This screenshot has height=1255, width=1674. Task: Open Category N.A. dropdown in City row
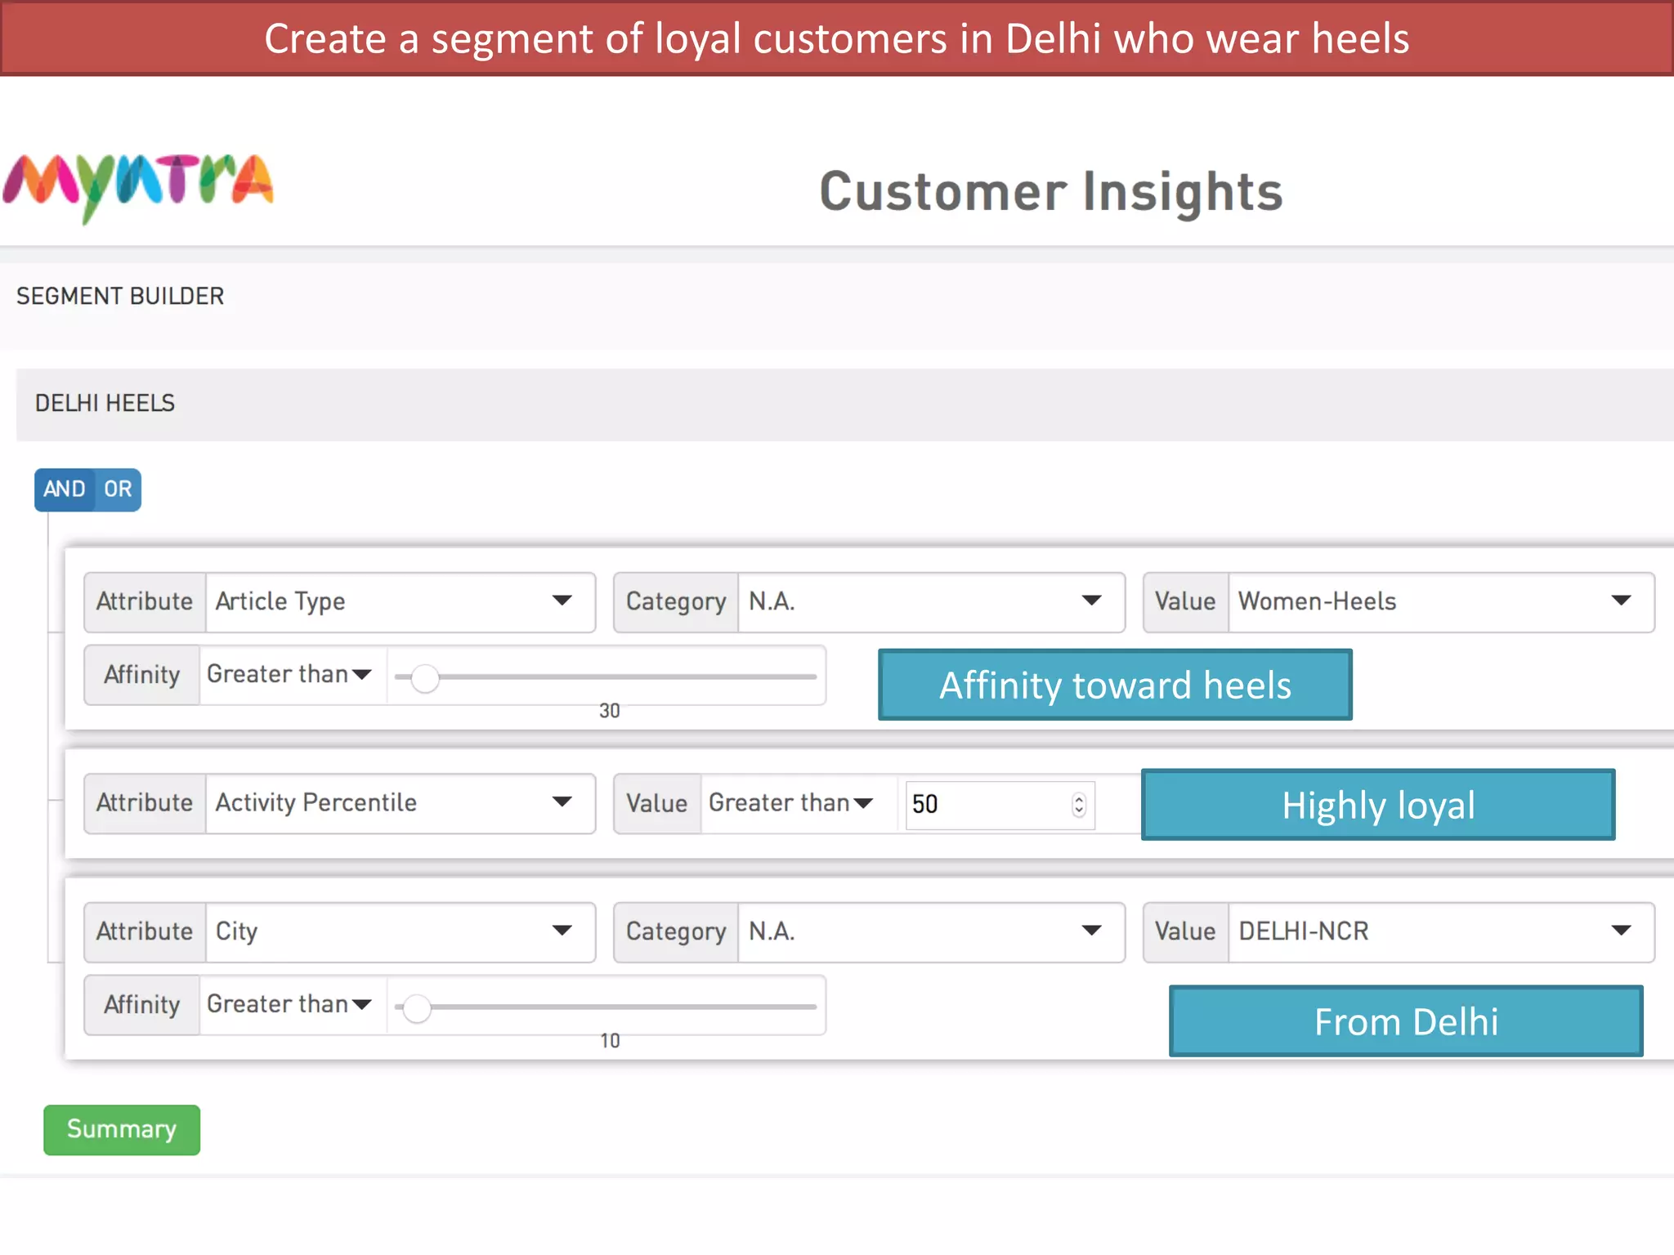coord(931,932)
